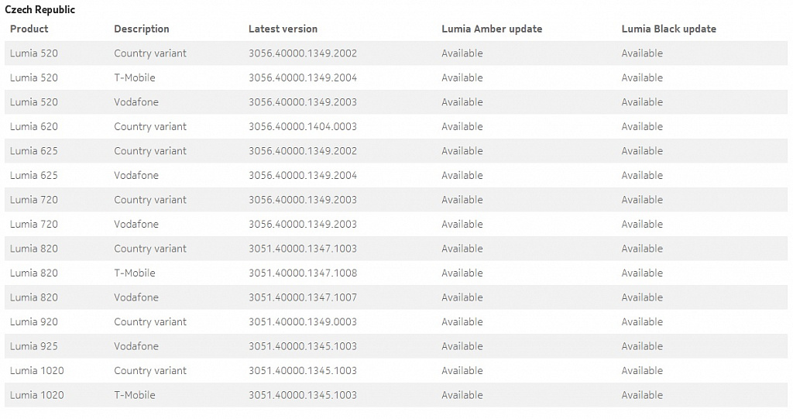
Task: Select the last row Lumia 1020 product
Action: tap(37, 395)
